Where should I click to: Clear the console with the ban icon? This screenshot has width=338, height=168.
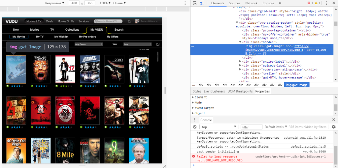[x=195, y=127]
